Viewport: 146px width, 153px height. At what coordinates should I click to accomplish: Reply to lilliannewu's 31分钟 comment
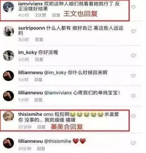(x=41, y=149)
